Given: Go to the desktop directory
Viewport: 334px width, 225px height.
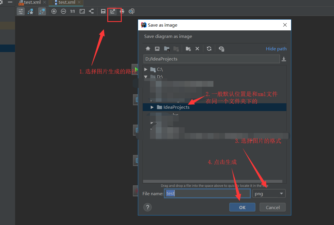Looking at the screenshot, I should (x=157, y=49).
